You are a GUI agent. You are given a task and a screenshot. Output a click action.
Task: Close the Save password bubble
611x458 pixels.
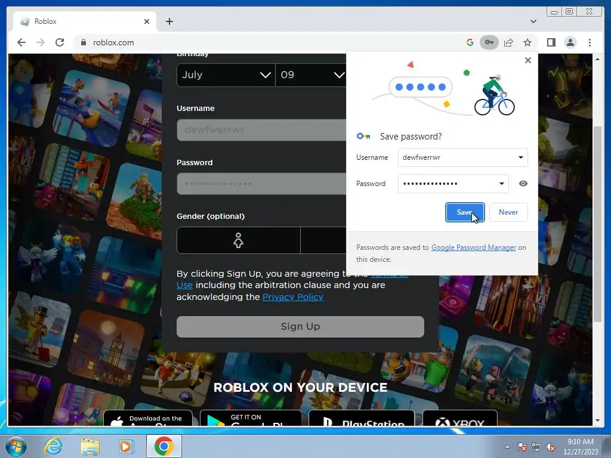click(x=527, y=60)
